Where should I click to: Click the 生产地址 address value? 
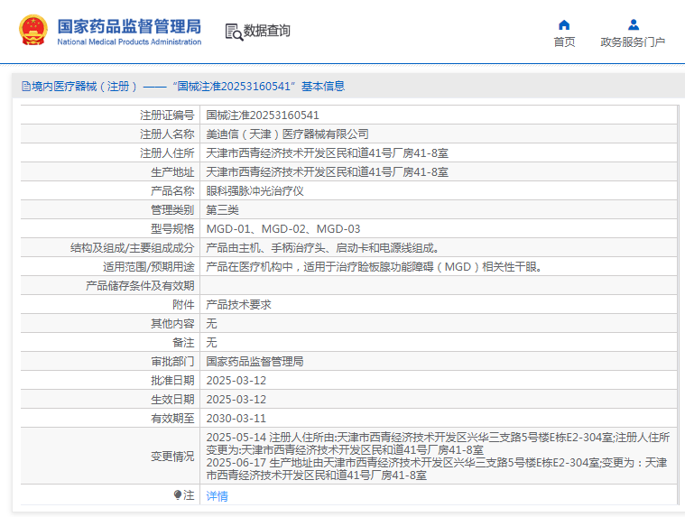(328, 172)
